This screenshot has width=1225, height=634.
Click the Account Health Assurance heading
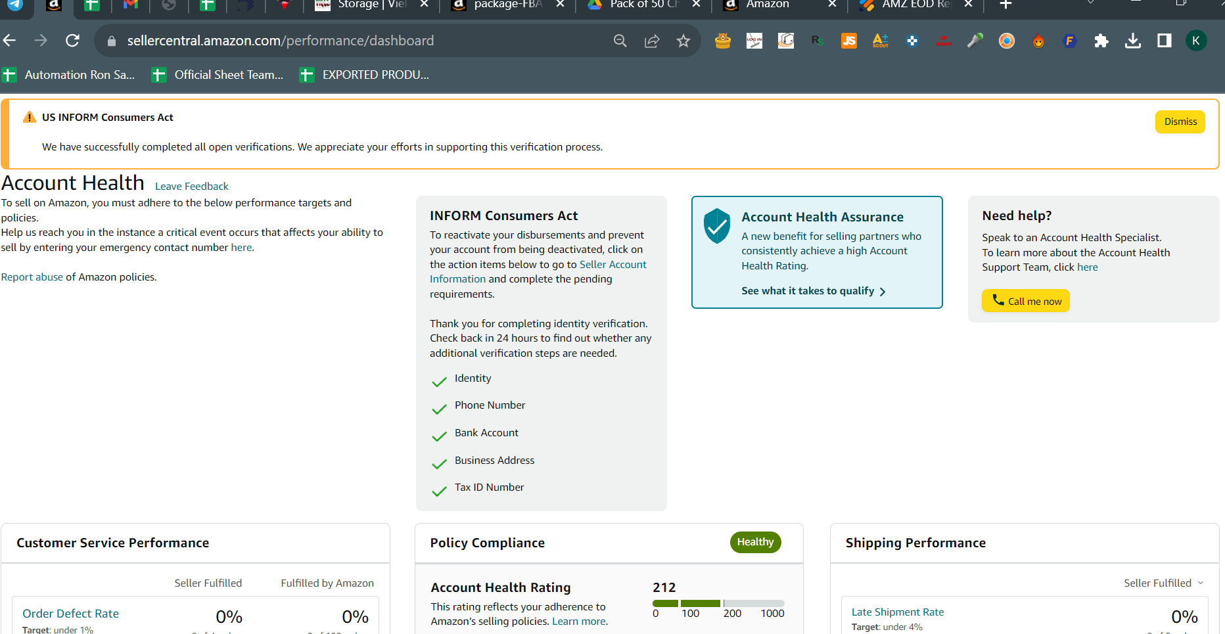pyautogui.click(x=822, y=217)
